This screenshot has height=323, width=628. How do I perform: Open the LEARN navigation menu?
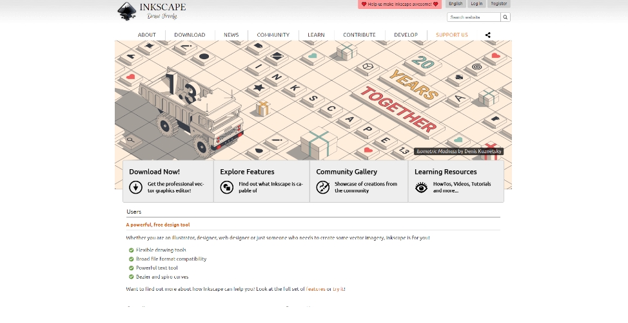click(x=316, y=35)
